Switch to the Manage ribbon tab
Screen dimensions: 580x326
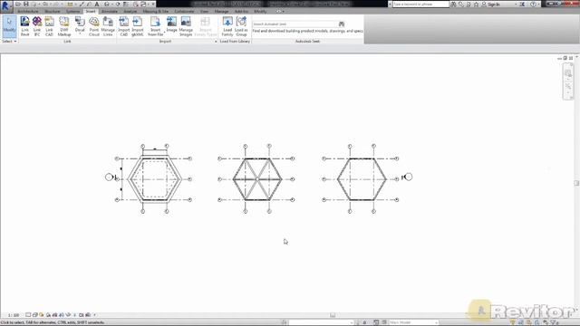pos(221,12)
